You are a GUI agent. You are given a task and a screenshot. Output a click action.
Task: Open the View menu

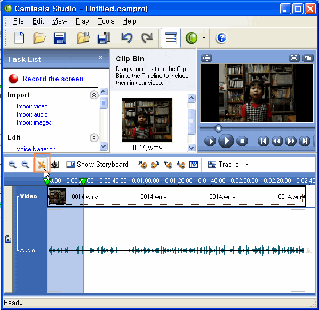tap(60, 21)
